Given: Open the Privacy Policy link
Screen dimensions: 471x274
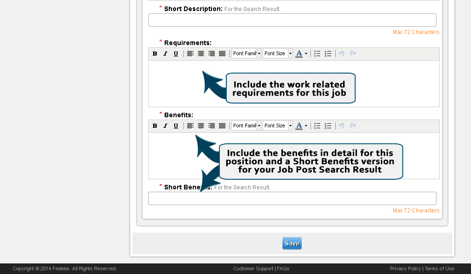Looking at the screenshot, I should click(x=405, y=268).
